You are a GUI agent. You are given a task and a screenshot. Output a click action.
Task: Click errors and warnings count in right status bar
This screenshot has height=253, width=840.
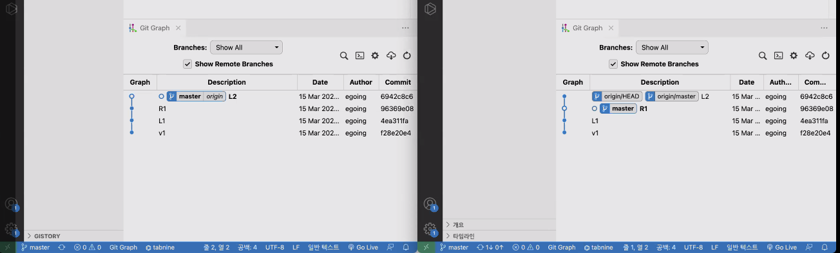click(x=526, y=247)
